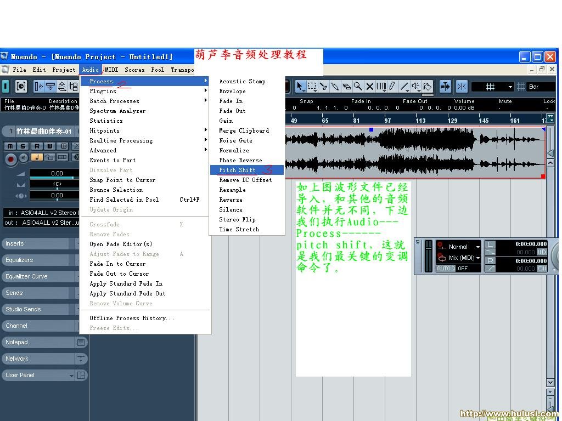Select the Object Selection arrow tool

(x=300, y=86)
